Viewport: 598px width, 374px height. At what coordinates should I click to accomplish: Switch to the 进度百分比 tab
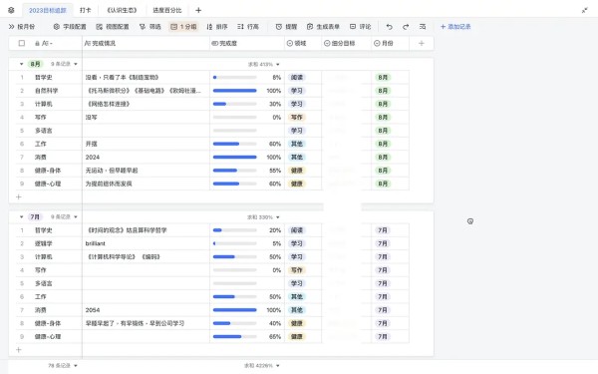point(167,10)
